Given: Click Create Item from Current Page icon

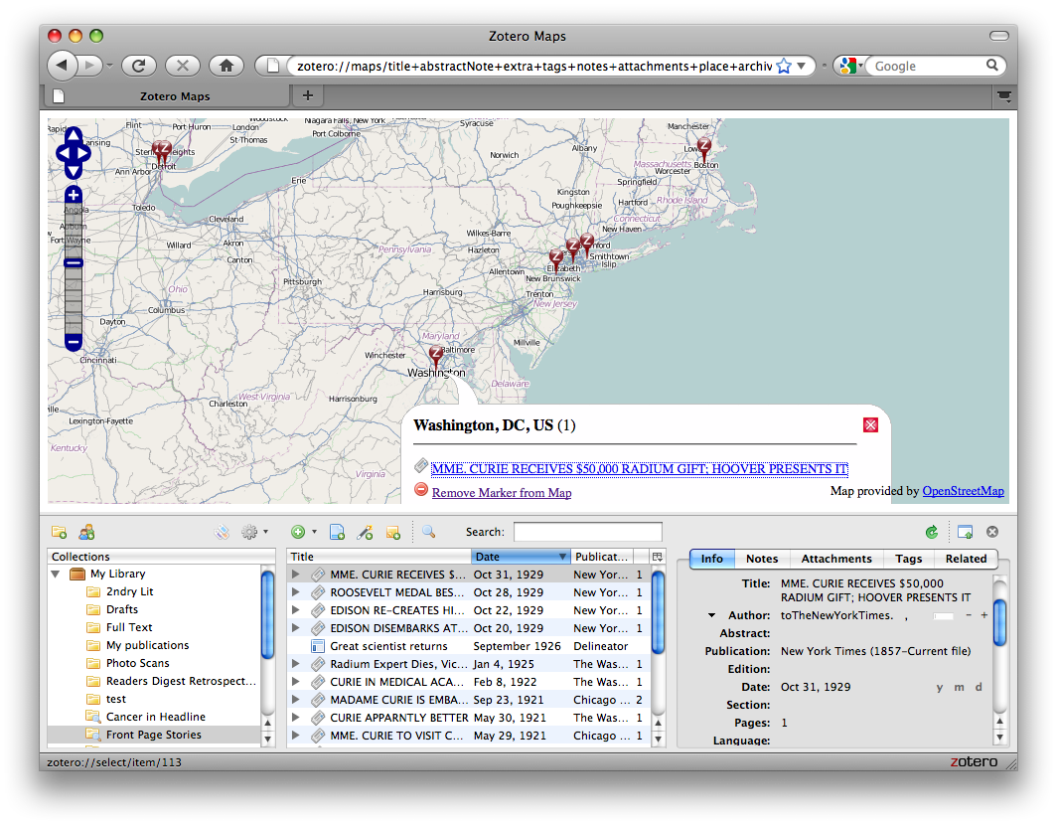Looking at the screenshot, I should (337, 532).
